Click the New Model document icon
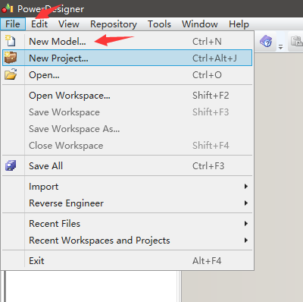 coord(11,41)
